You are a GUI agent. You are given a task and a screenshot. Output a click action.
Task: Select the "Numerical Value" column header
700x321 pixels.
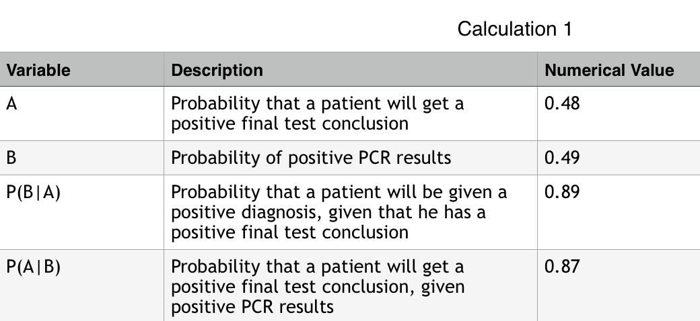click(x=609, y=70)
